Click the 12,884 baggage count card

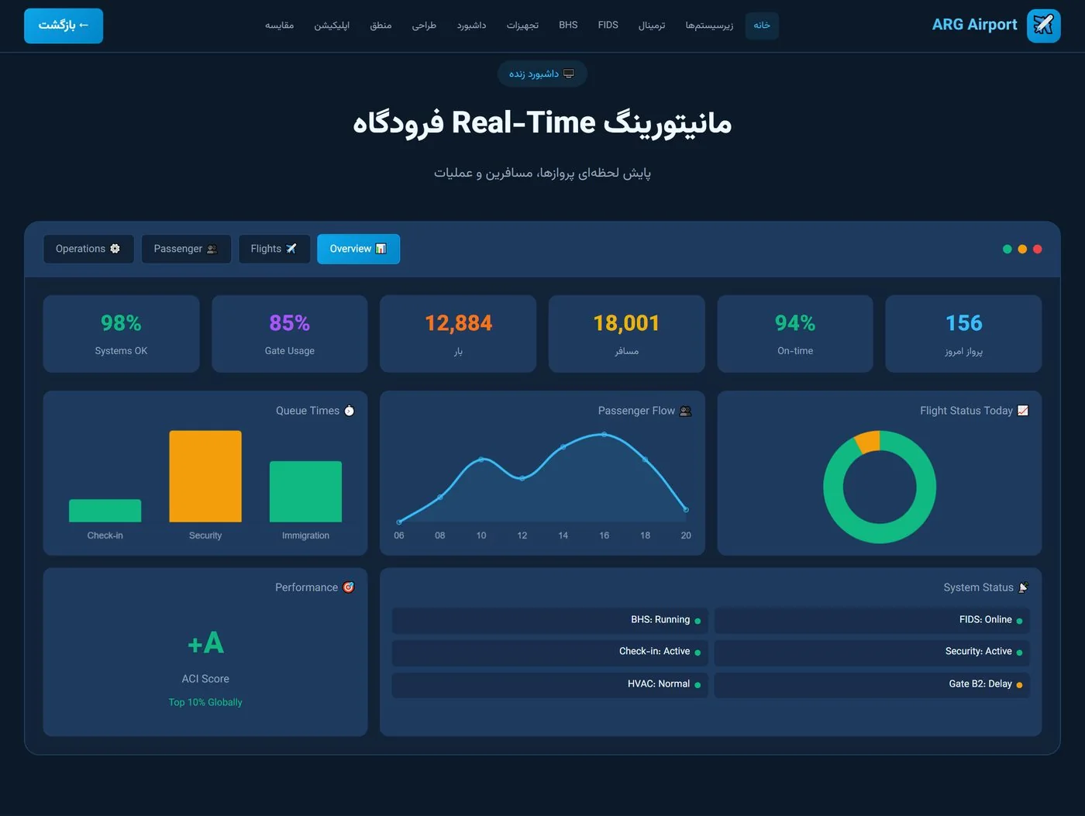(458, 334)
